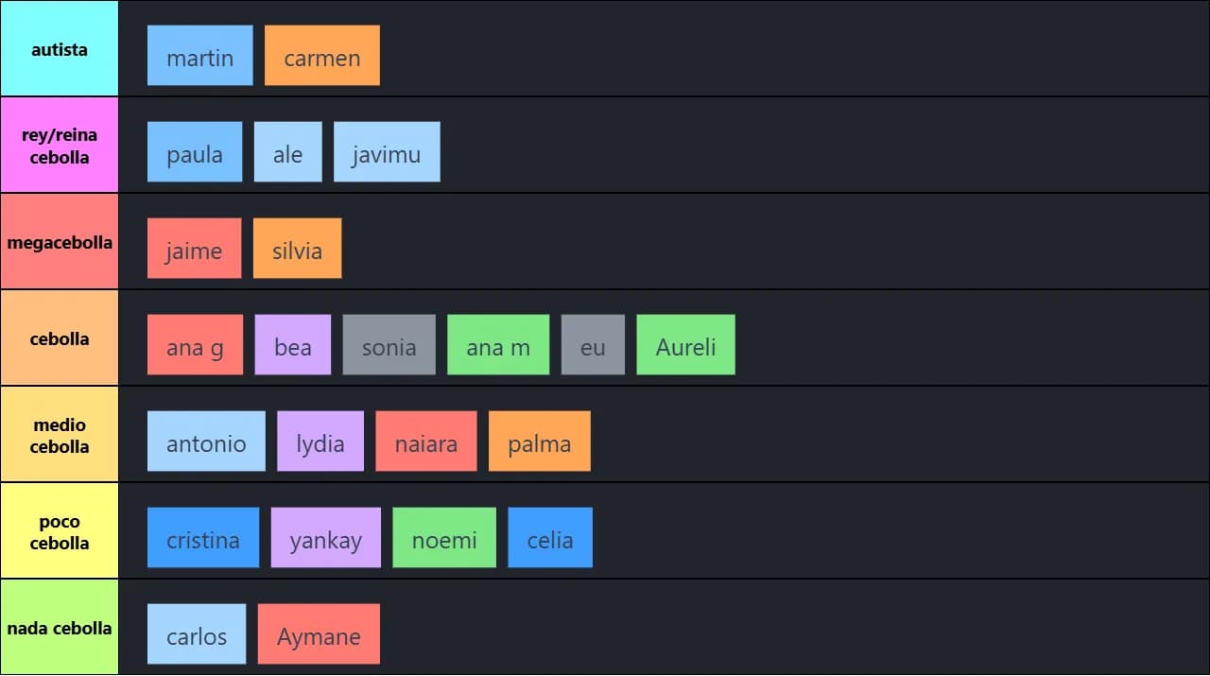Click the 'martin' name tile
Screen dimensions: 1210x676
pyautogui.click(x=199, y=56)
